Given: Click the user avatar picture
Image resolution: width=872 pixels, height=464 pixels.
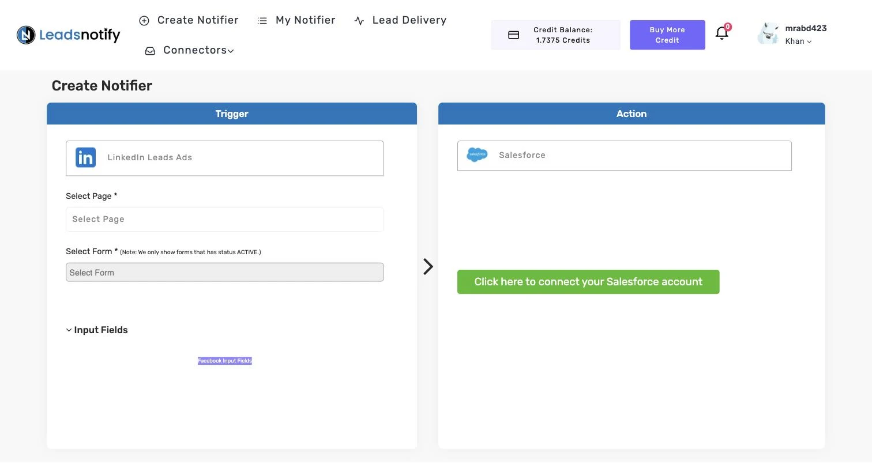Looking at the screenshot, I should pos(768,34).
